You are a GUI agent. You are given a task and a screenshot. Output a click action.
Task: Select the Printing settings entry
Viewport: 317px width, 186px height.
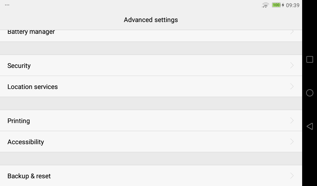[x=19, y=121]
